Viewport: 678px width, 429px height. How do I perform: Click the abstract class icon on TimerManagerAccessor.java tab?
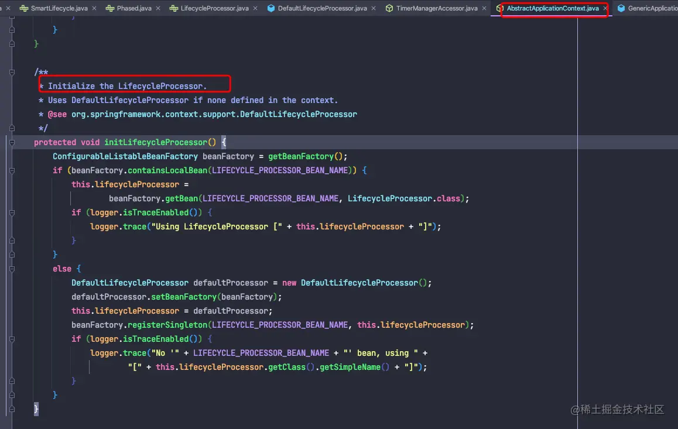389,8
